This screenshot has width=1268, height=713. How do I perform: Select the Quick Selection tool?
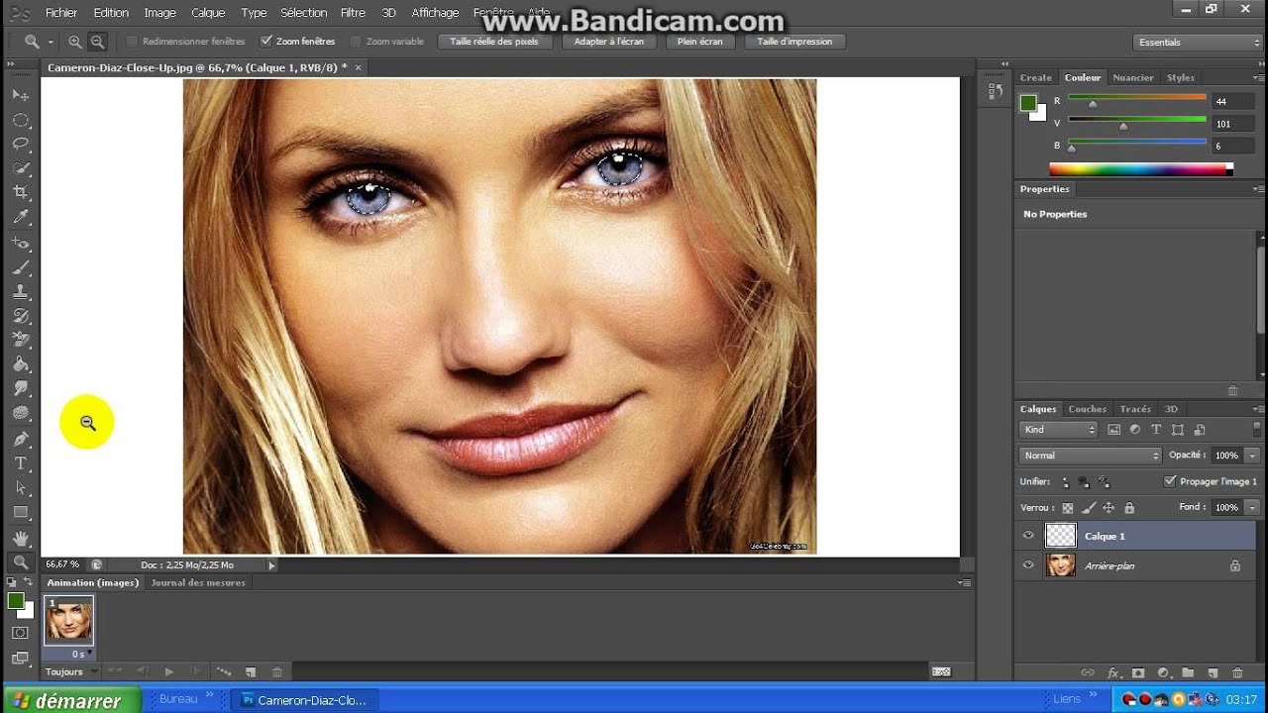coord(21,168)
